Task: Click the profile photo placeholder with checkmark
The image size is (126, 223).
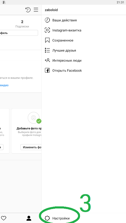Action: (x=34, y=118)
